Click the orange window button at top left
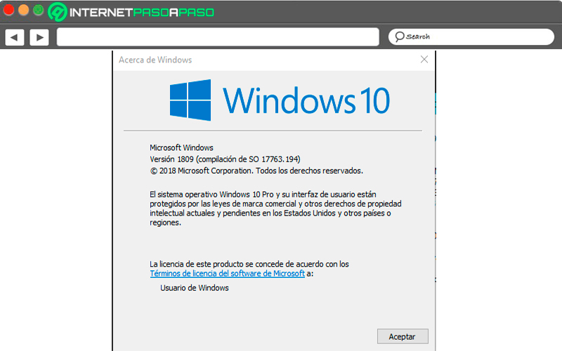The width and height of the screenshot is (562, 351). (24, 10)
